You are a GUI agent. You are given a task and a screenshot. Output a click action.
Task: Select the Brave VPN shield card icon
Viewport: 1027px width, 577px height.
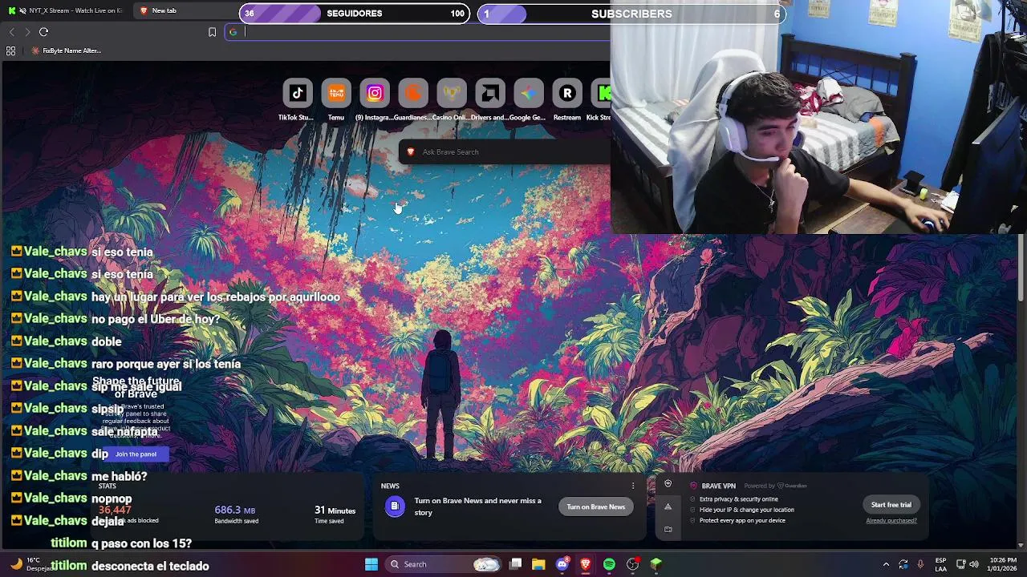click(x=668, y=484)
